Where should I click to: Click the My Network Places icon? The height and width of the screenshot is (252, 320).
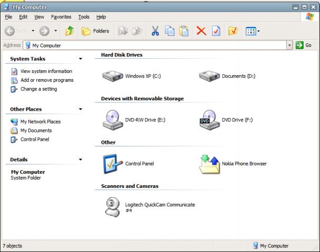[14, 122]
